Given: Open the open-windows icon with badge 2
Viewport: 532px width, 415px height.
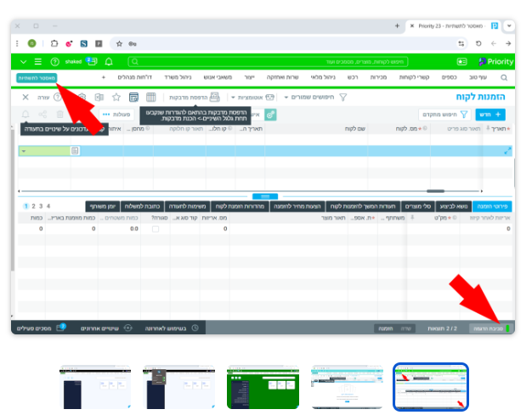Looking at the screenshot, I should [92, 61].
